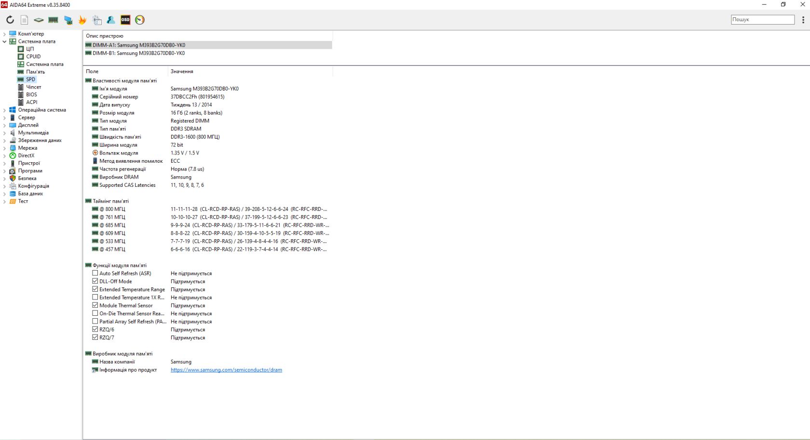Launch the flame stability test icon
The width and height of the screenshot is (810, 440).
[x=82, y=20]
